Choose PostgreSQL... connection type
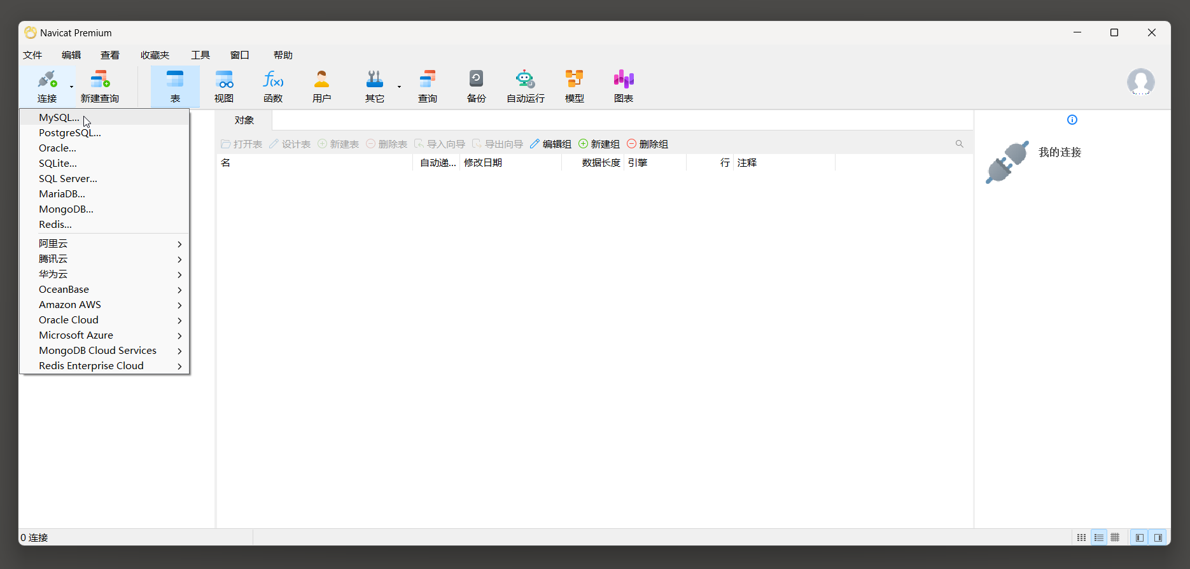This screenshot has height=569, width=1190. tap(104, 132)
